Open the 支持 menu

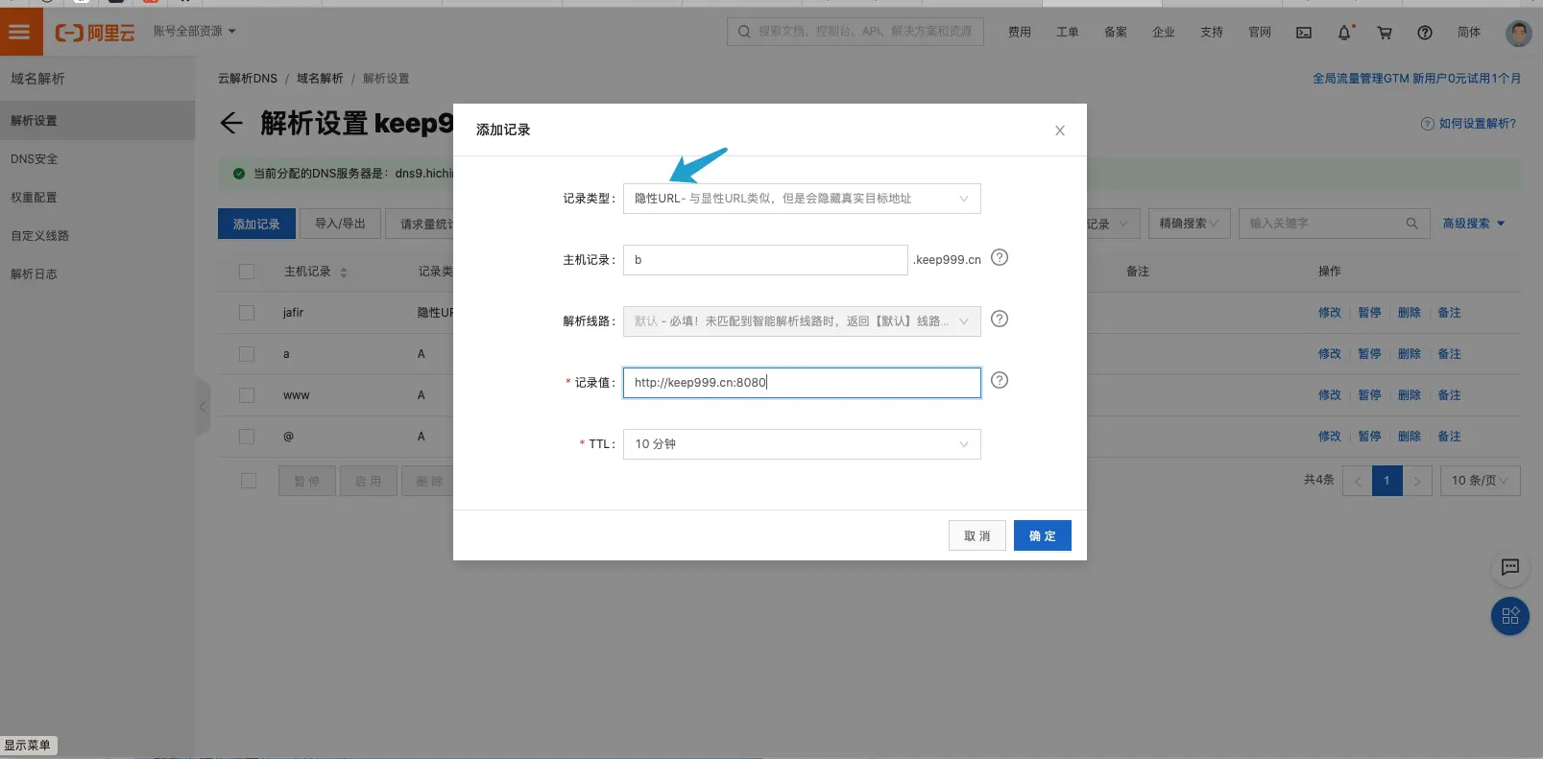coord(1212,33)
